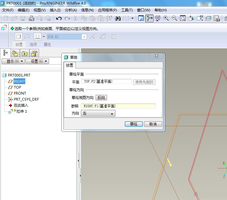Click the Reorient view icon
Screen dimensions: 227x200
click(191, 18)
